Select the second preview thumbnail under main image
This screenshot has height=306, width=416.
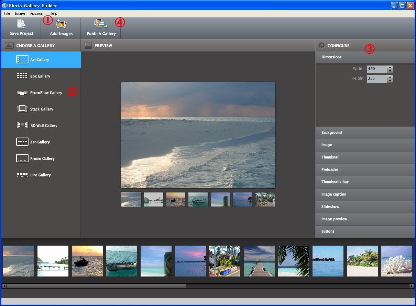pyautogui.click(x=153, y=199)
